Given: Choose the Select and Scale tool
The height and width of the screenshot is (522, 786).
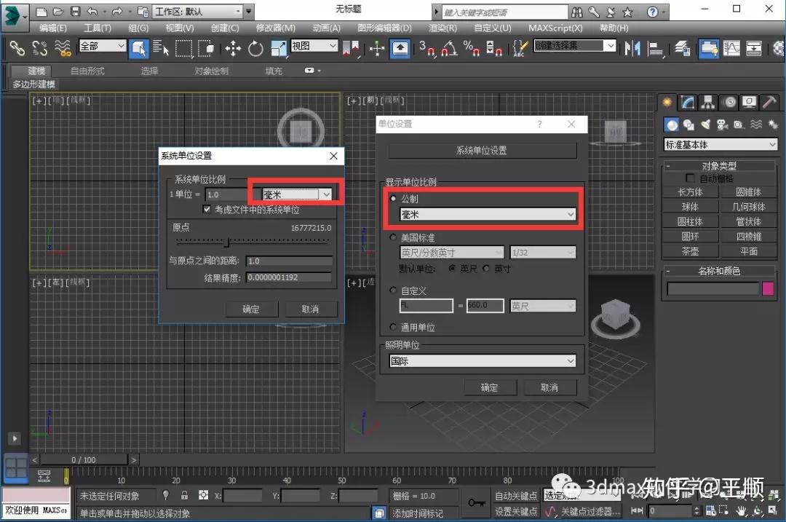Looking at the screenshot, I should pos(278,49).
